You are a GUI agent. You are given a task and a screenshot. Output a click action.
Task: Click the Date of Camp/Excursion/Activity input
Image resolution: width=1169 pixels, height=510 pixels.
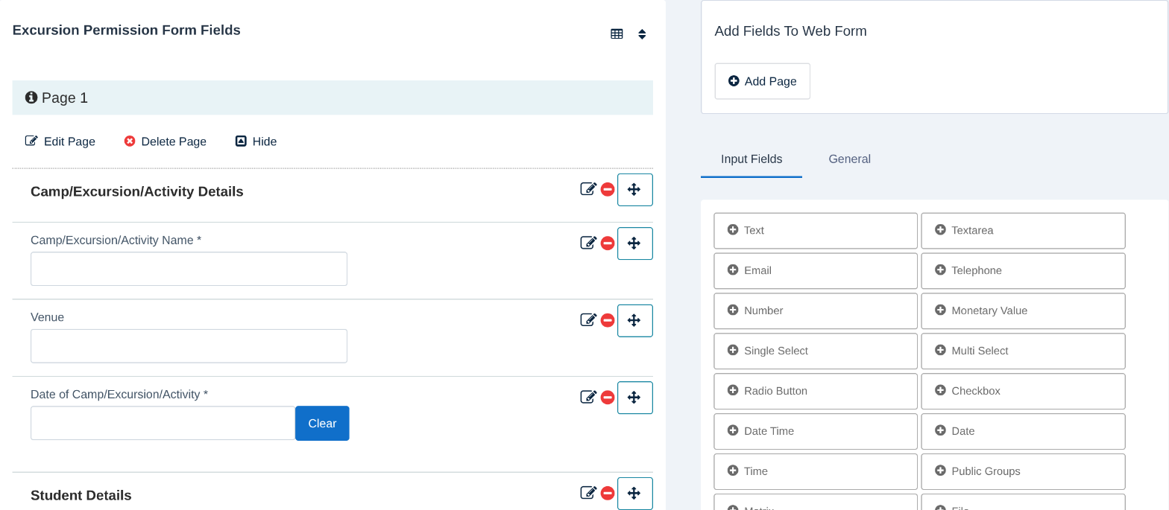coord(163,423)
